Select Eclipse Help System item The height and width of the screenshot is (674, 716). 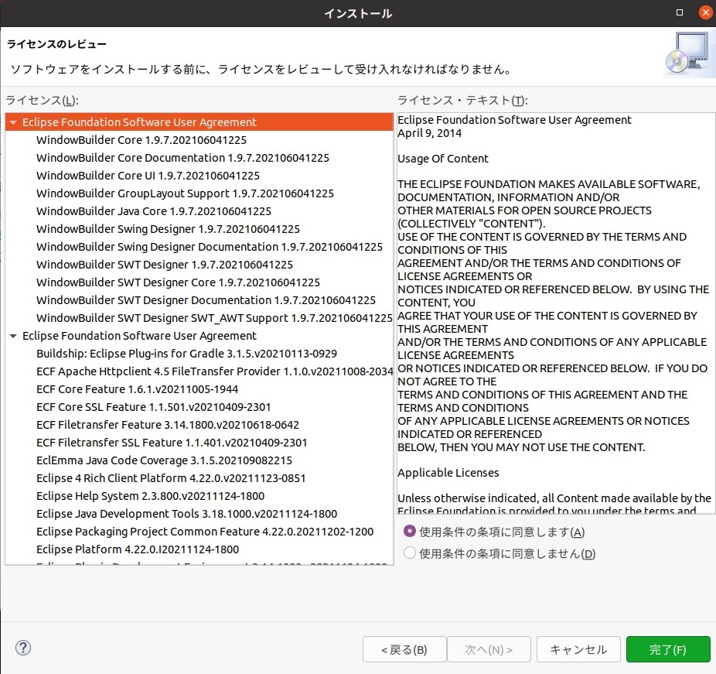coord(150,496)
